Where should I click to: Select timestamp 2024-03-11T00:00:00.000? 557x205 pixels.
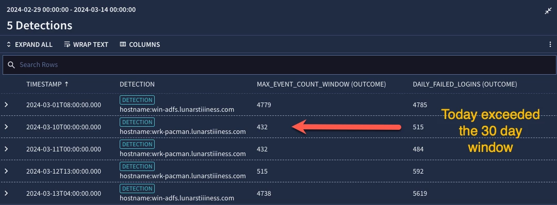tap(63, 149)
